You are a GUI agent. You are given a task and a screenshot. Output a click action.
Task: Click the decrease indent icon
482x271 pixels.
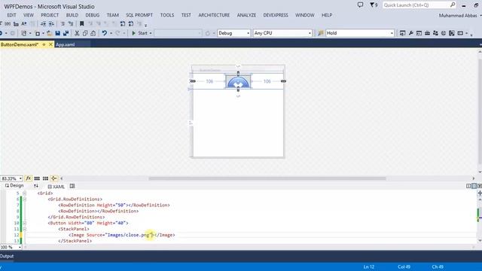(44, 23)
